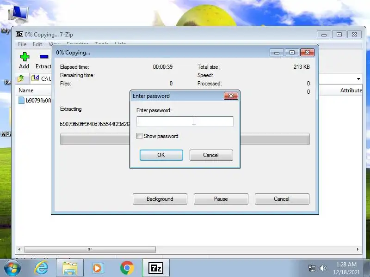
Task: Maximize the 7-Zip main window
Action: pos(339,34)
